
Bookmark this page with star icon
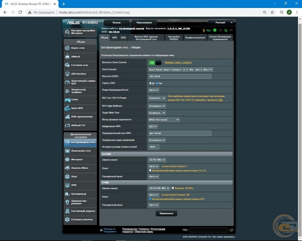272,12
